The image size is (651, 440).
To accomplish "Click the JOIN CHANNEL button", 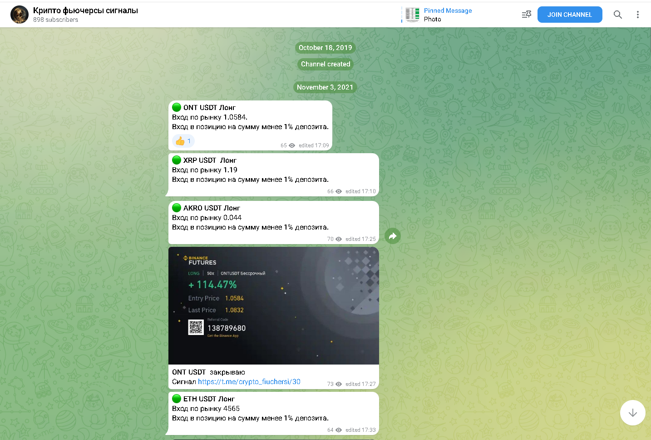I will pos(570,15).
